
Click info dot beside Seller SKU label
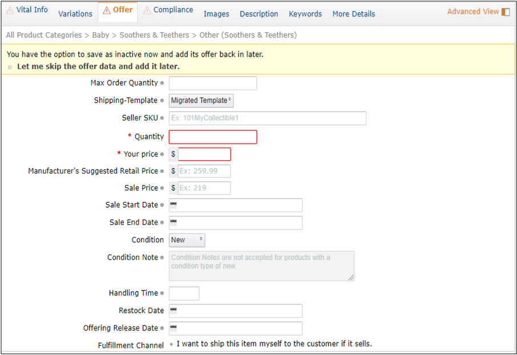click(162, 118)
